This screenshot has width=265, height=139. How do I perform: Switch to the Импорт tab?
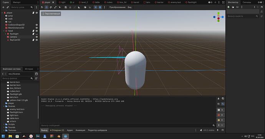point(17,2)
